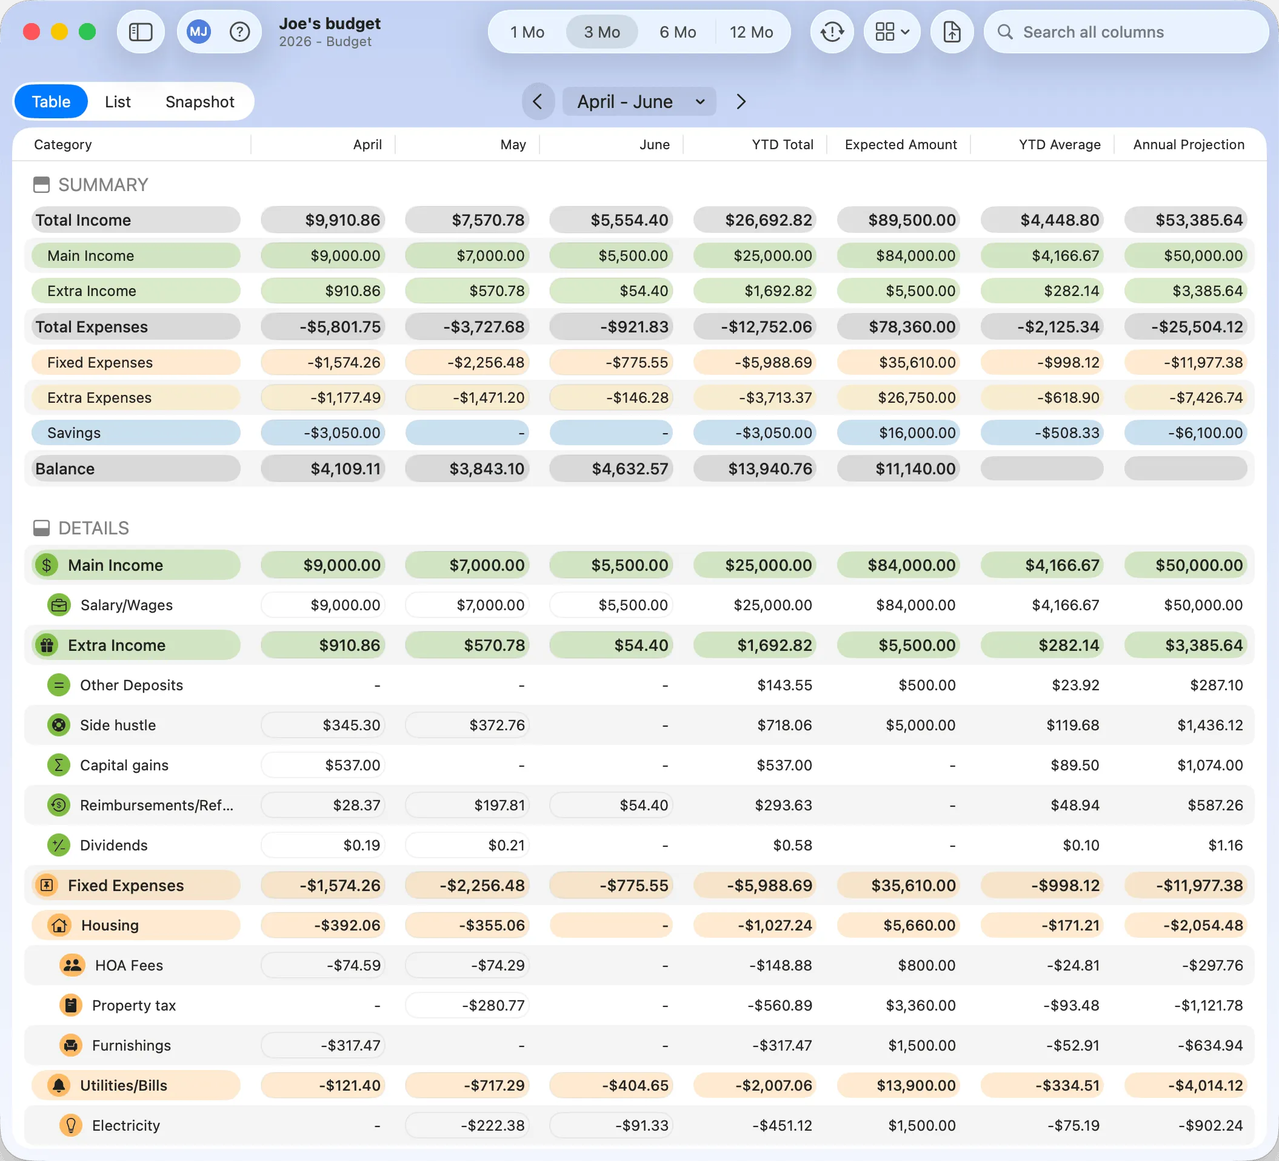Select the 3 Mo range
Viewport: 1279px width, 1161px height.
(601, 32)
